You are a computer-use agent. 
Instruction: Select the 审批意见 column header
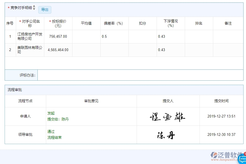coord(91,101)
